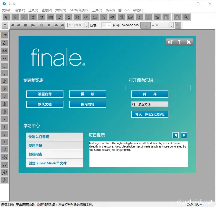Select the Selection arrow tool
This screenshot has height=207, width=216.
[x=6, y=17]
